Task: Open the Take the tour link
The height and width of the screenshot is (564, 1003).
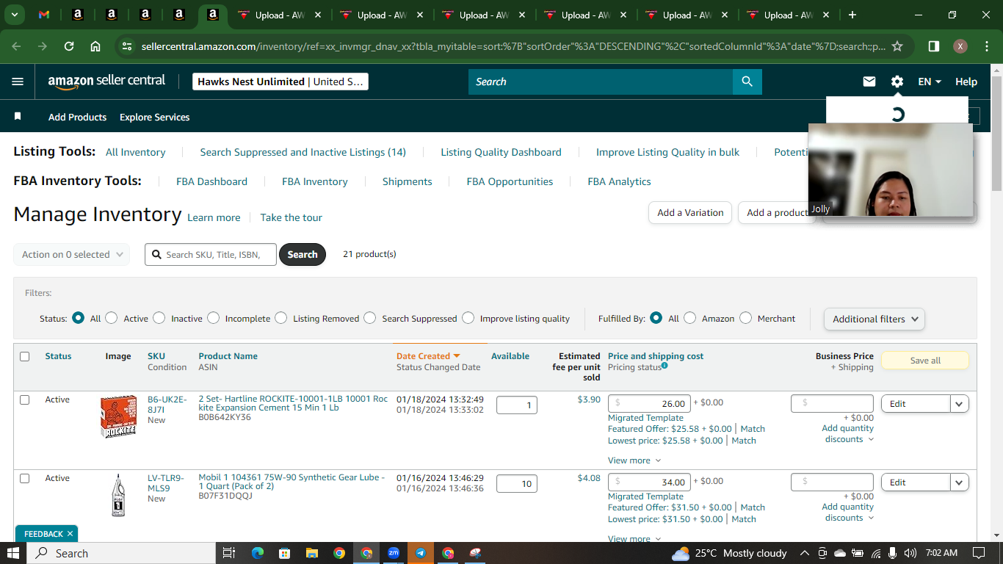Action: click(292, 217)
